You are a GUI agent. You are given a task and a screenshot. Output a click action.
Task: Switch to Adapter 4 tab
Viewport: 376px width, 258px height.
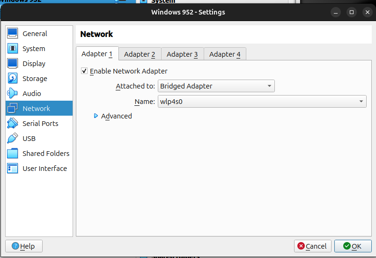coord(225,54)
